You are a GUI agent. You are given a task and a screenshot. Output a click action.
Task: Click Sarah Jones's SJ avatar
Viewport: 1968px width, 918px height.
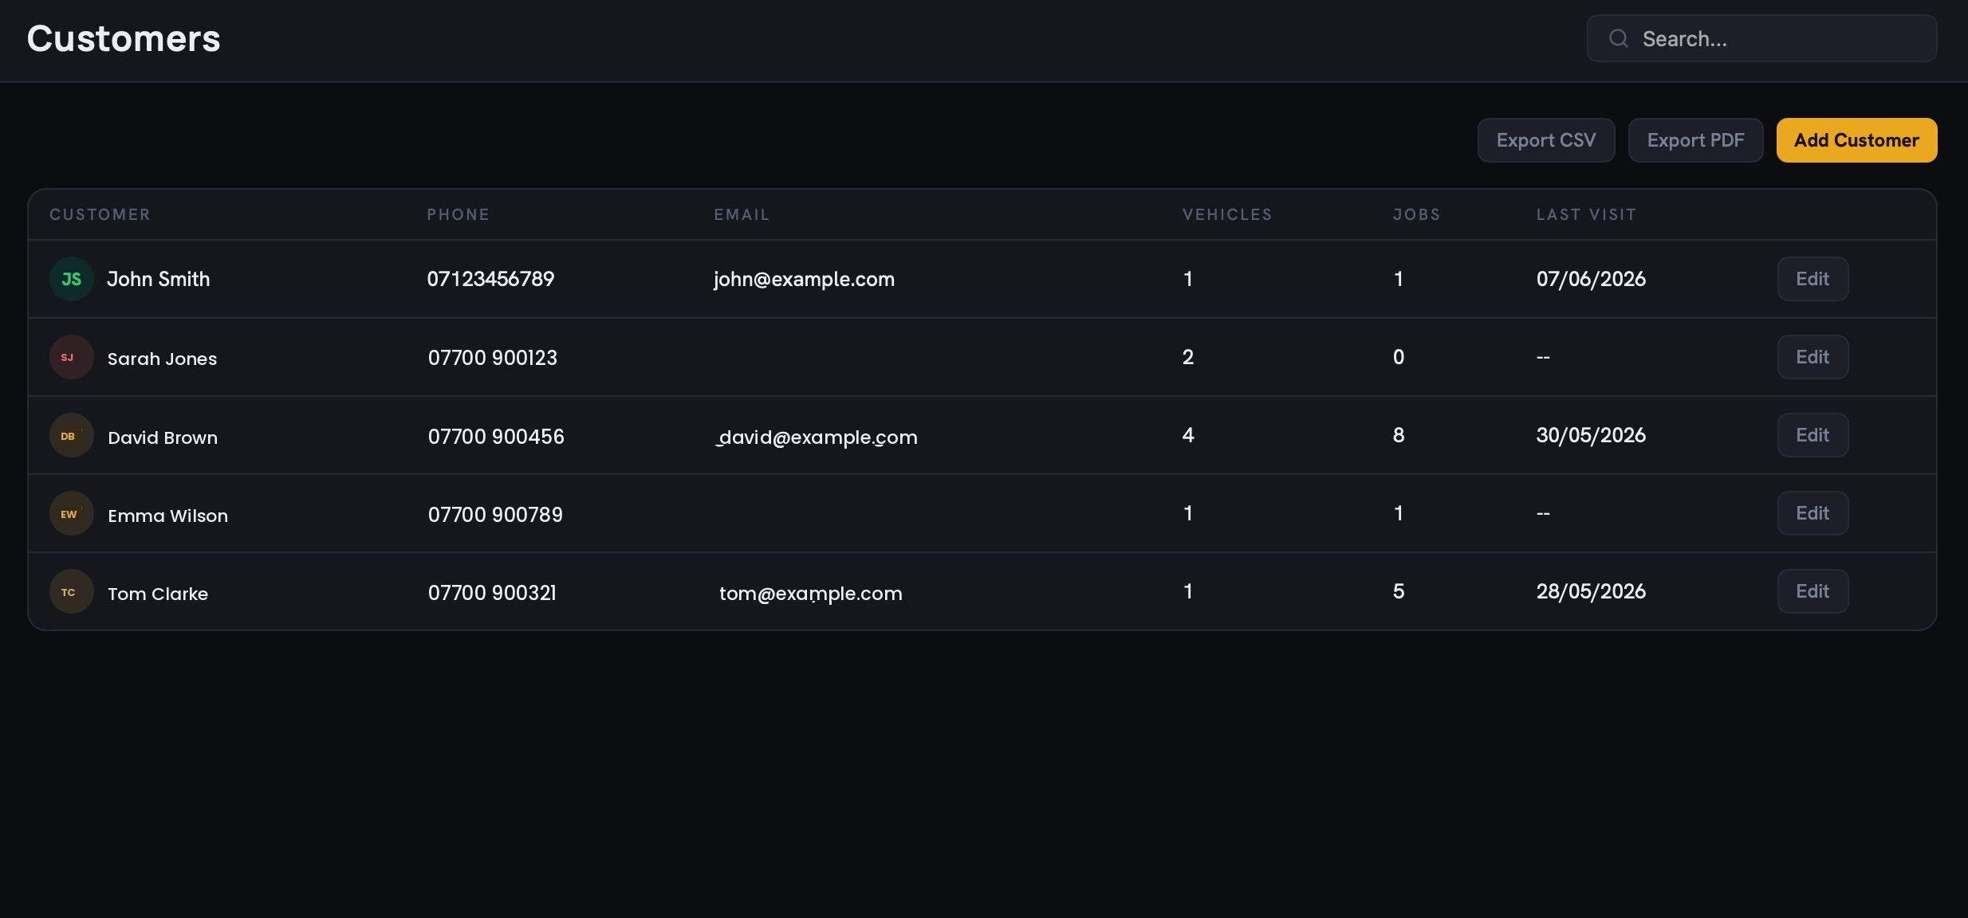(72, 357)
